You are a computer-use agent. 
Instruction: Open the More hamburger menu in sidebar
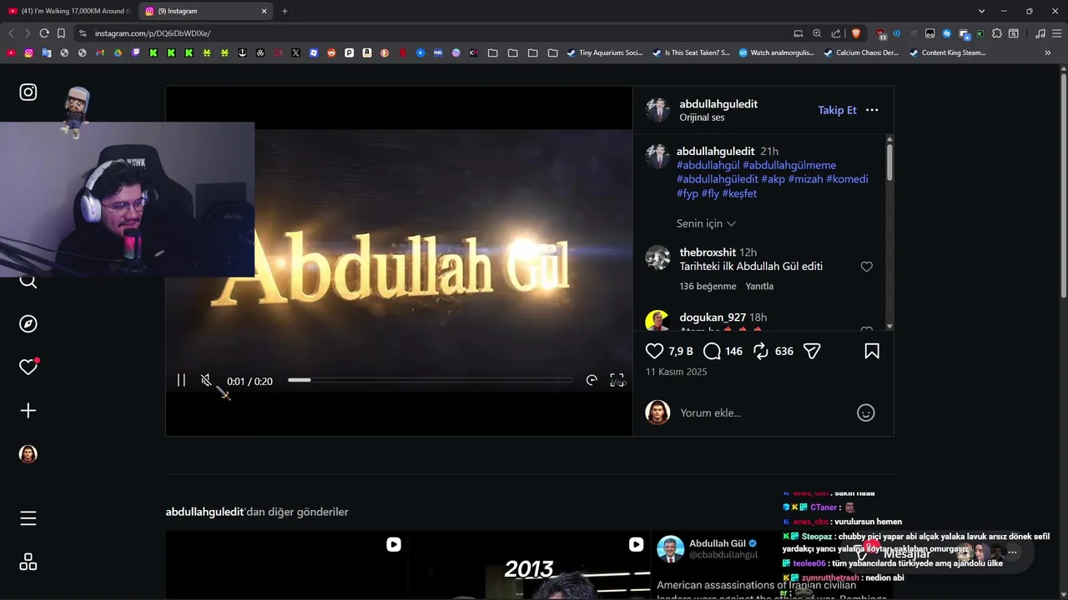[28, 518]
